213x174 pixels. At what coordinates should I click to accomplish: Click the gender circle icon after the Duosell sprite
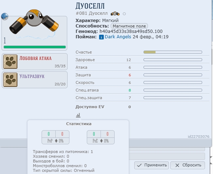(124, 14)
